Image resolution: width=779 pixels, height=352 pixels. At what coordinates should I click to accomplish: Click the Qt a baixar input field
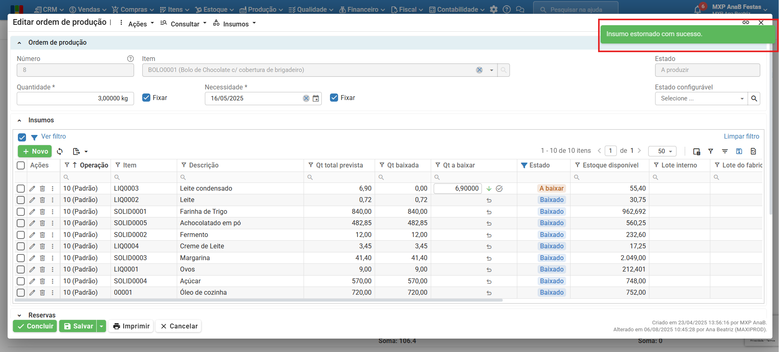pyautogui.click(x=458, y=189)
